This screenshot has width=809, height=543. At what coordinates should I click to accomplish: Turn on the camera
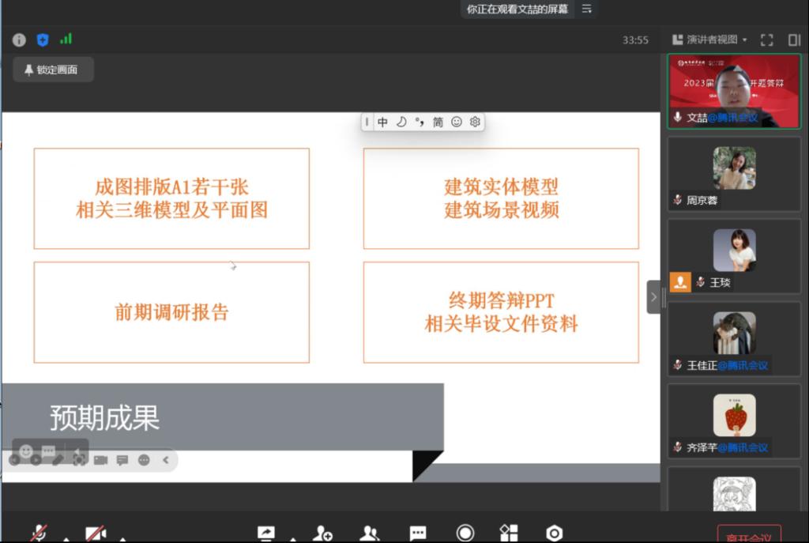[x=96, y=534]
